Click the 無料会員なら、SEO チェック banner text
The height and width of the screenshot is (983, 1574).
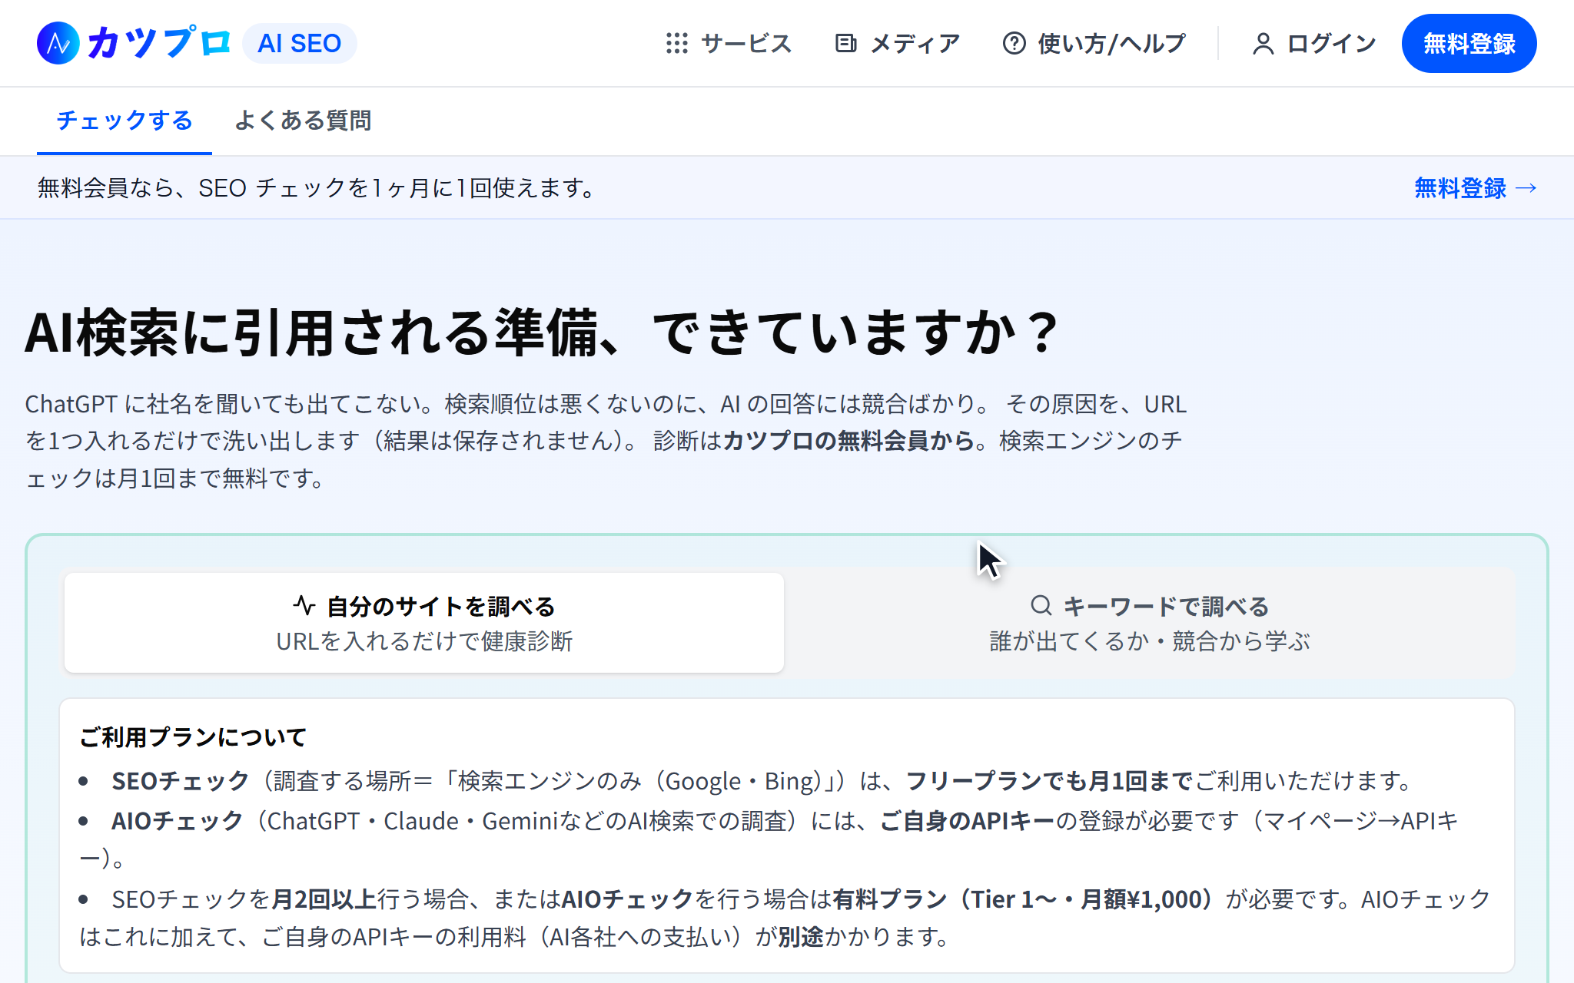pos(316,188)
